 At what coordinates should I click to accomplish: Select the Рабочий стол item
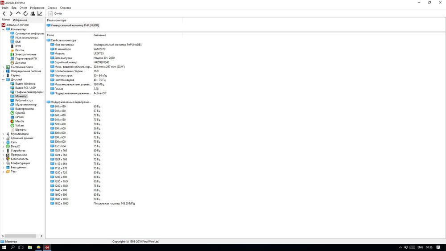pyautogui.click(x=21, y=100)
